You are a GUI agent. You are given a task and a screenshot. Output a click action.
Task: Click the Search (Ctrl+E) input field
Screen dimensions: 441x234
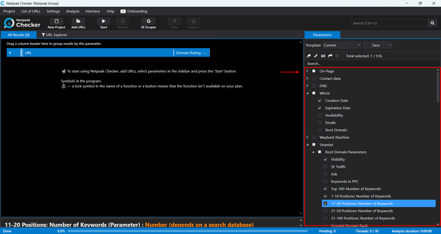[x=389, y=23]
